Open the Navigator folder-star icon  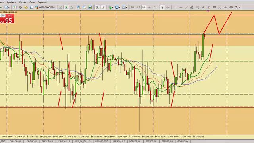pos(26,7)
